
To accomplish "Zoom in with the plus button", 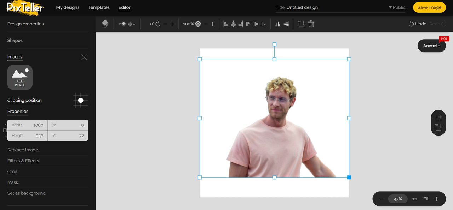I will pyautogui.click(x=436, y=199).
